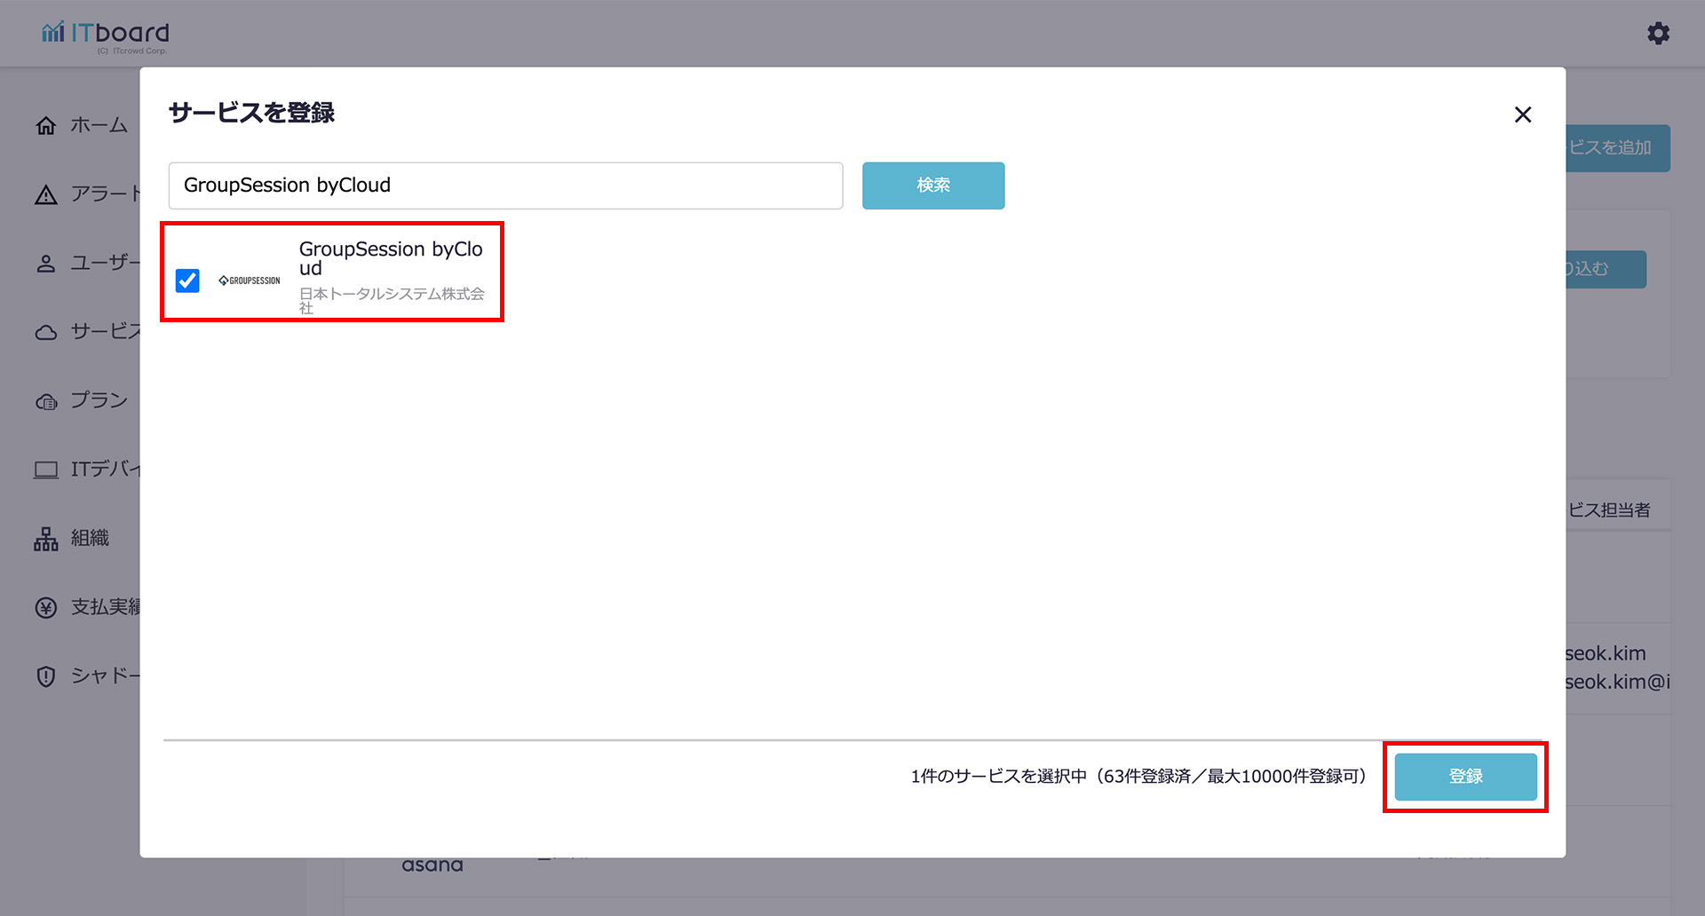The height and width of the screenshot is (916, 1705).
Task: Click the user person icon
Action: [x=46, y=264]
